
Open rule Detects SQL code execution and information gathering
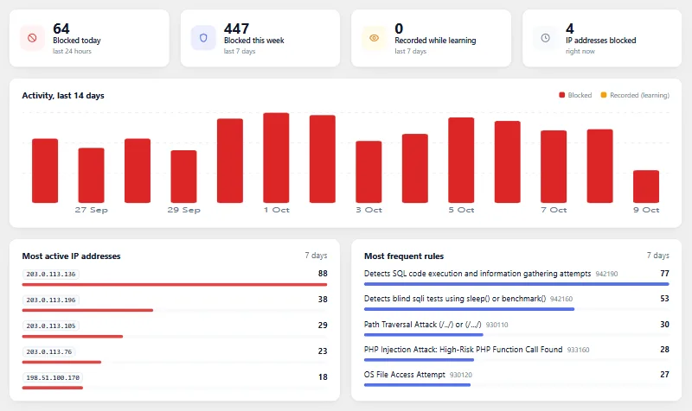[x=477, y=274]
